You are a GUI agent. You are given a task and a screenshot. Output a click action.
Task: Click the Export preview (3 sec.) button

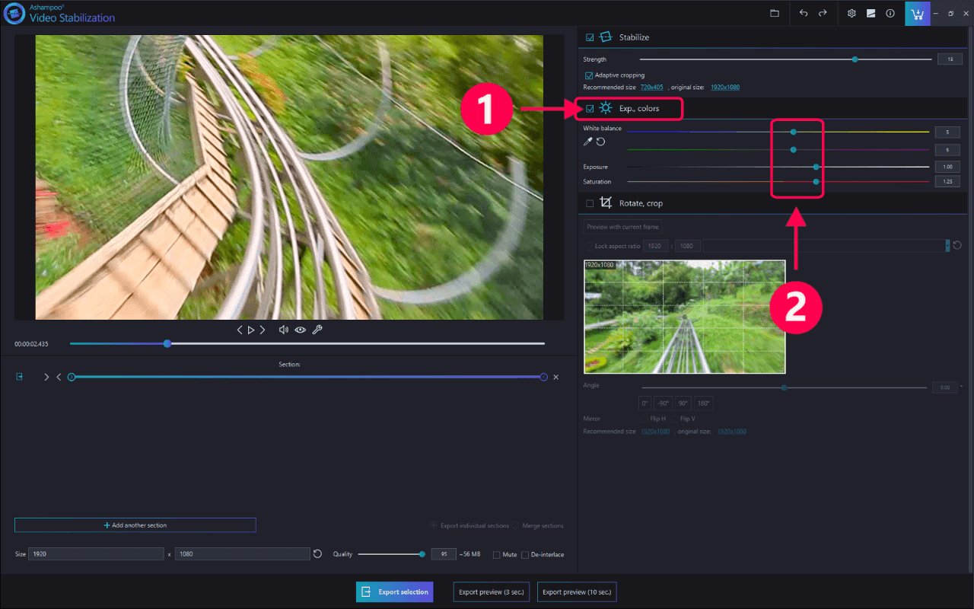[x=491, y=591]
